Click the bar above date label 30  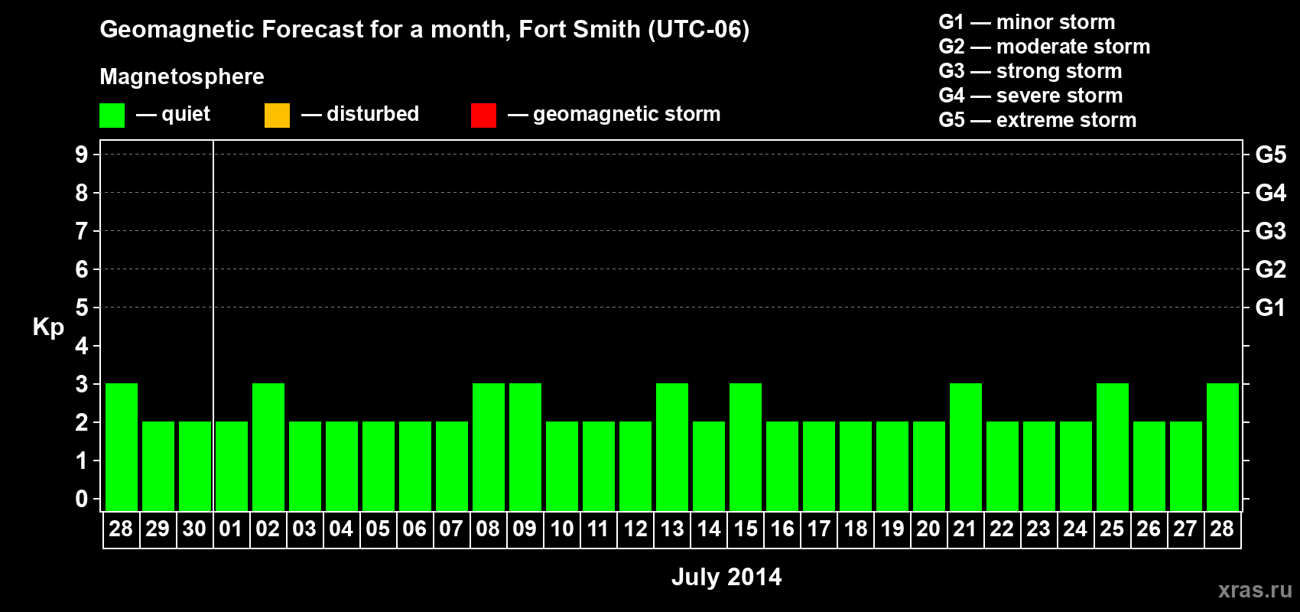pyautogui.click(x=195, y=466)
